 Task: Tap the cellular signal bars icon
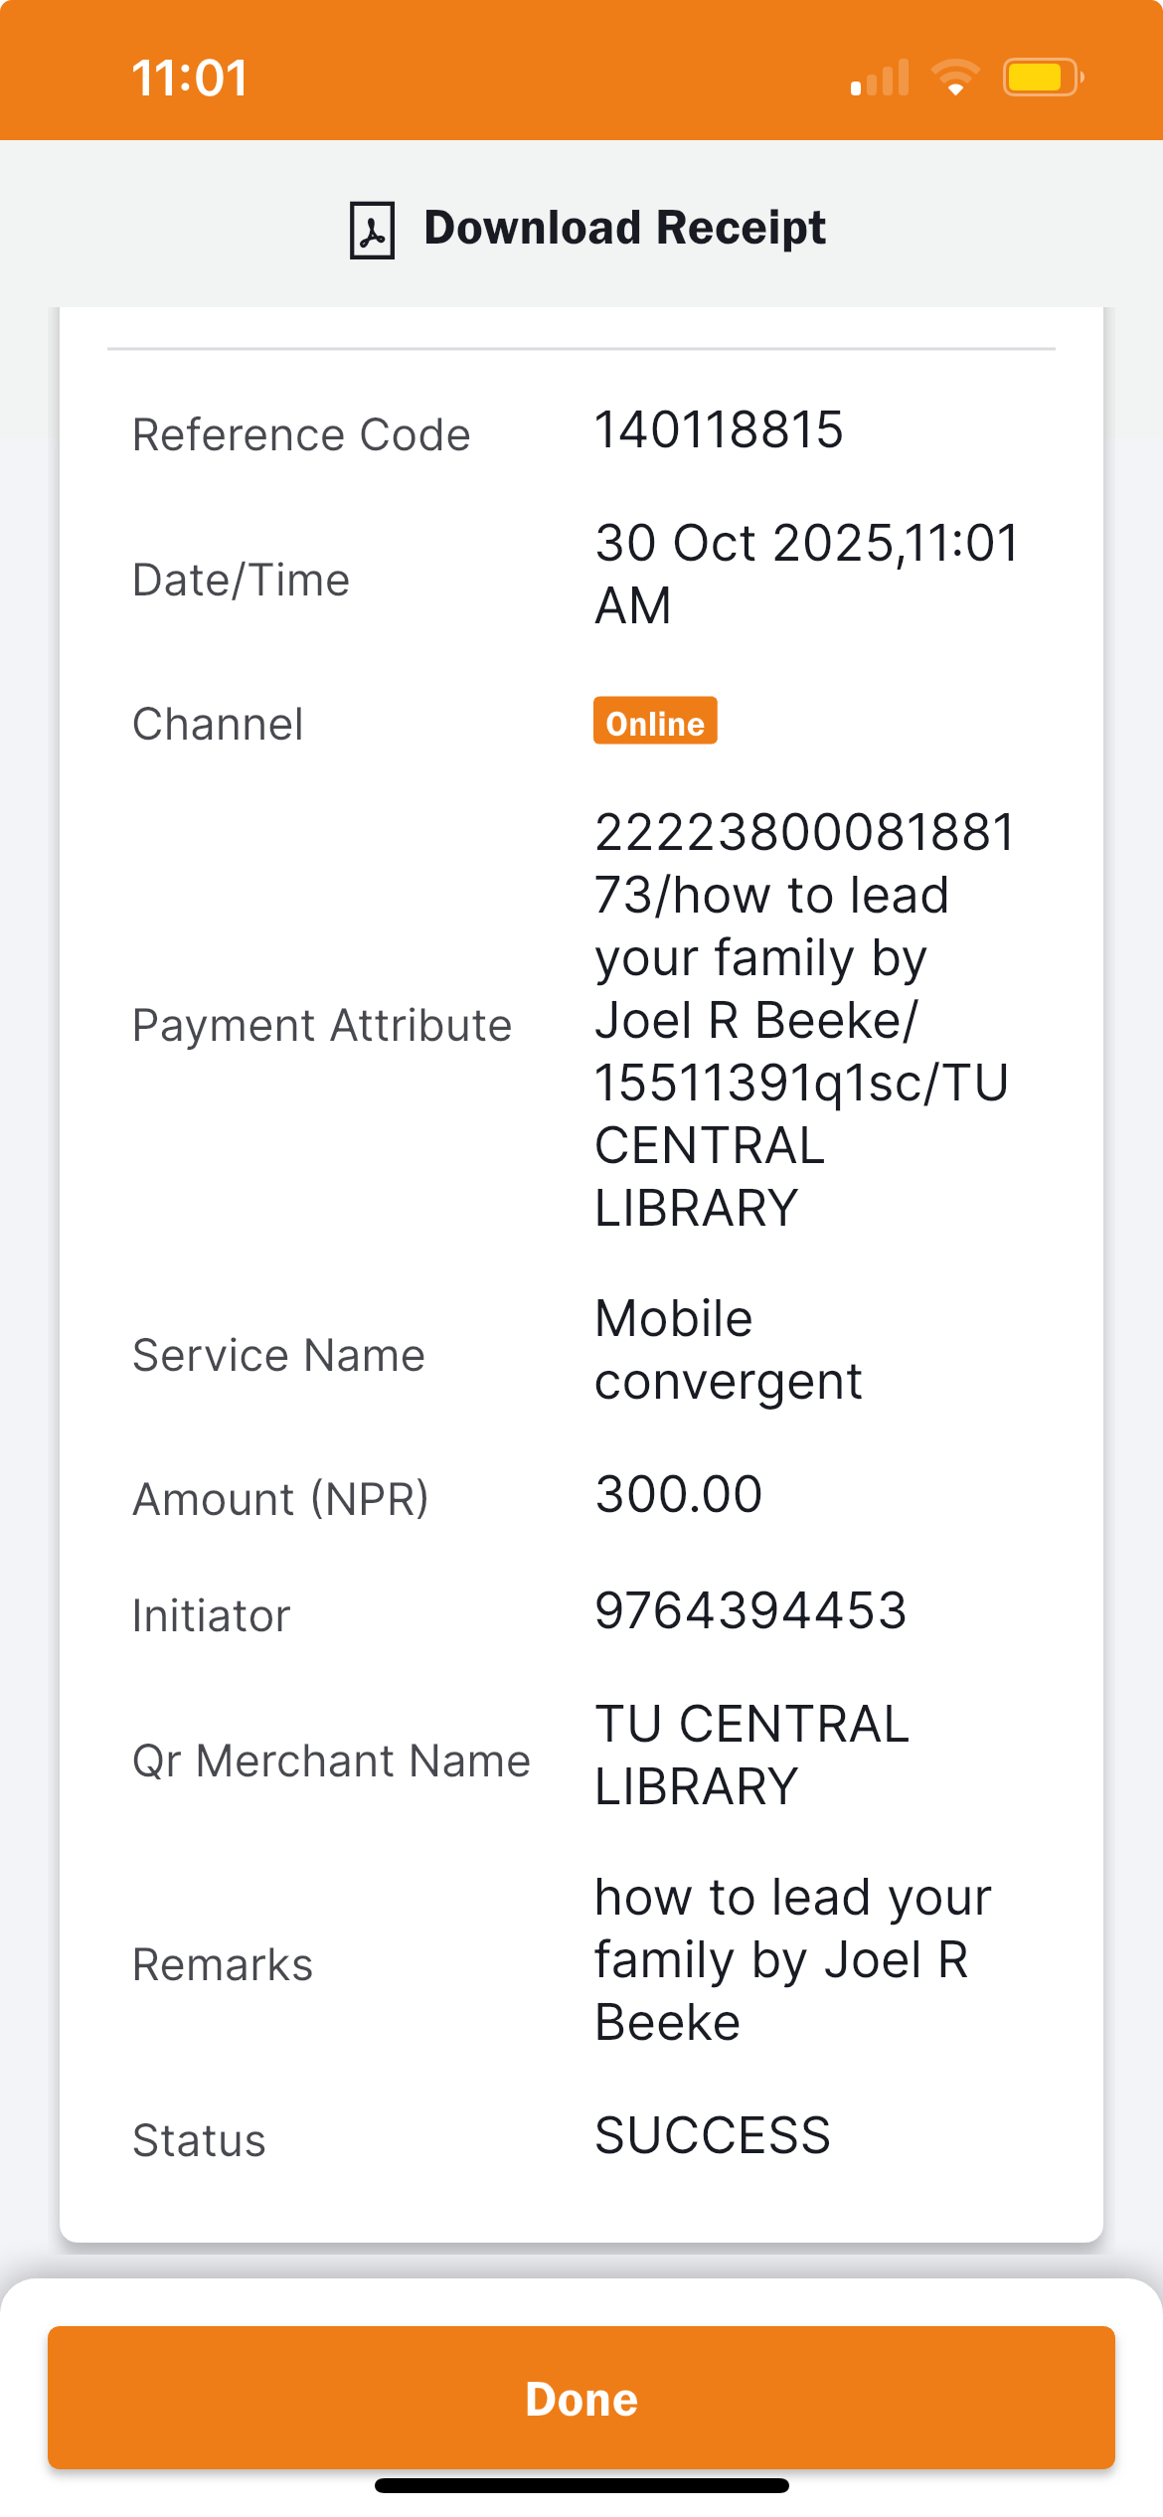coord(880,78)
